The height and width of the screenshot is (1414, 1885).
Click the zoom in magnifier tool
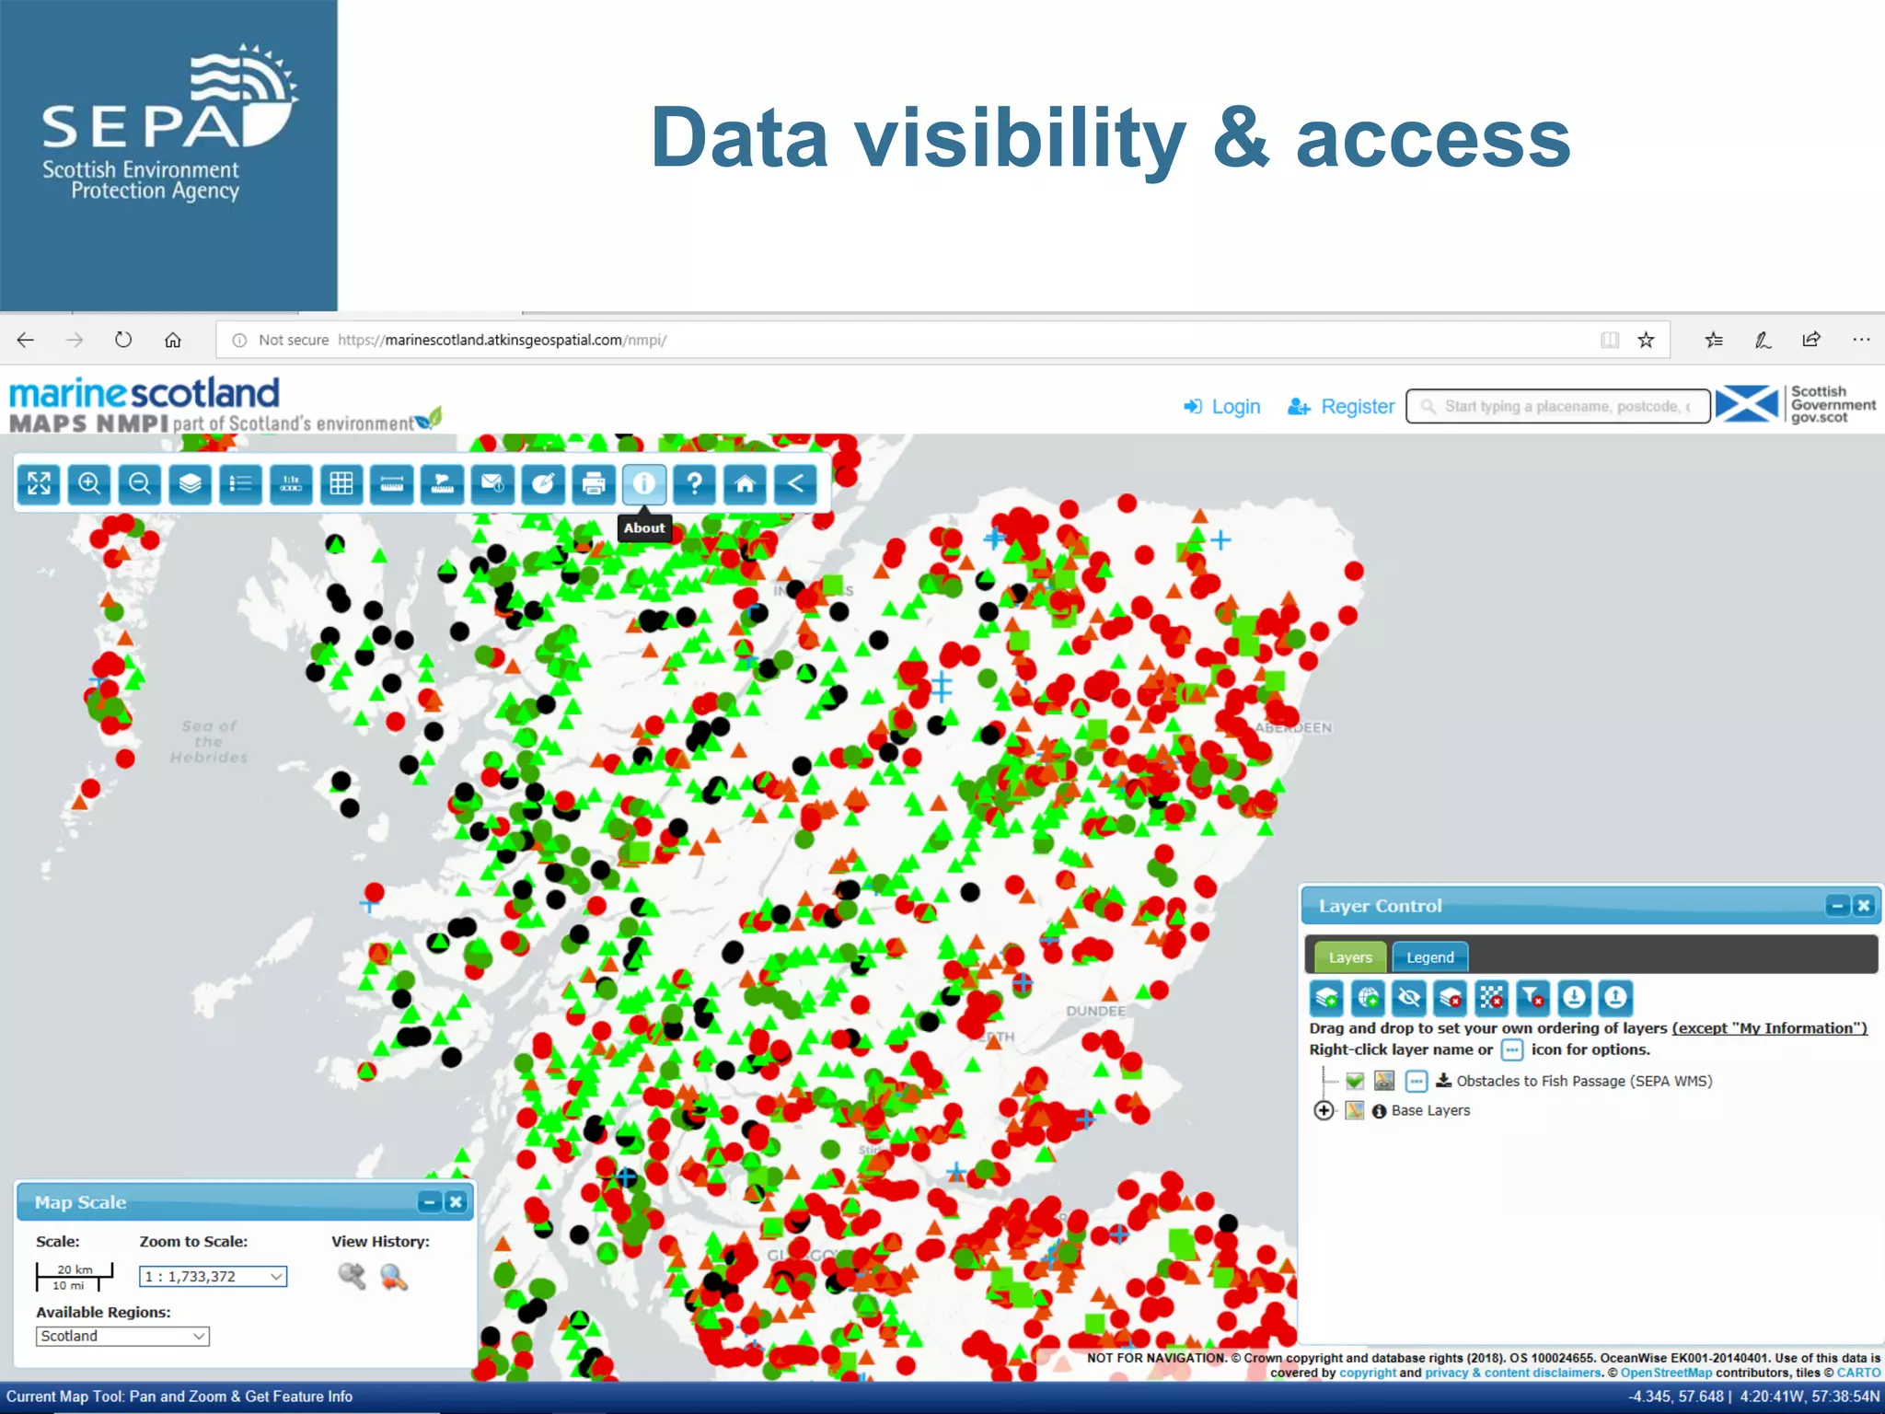[89, 483]
